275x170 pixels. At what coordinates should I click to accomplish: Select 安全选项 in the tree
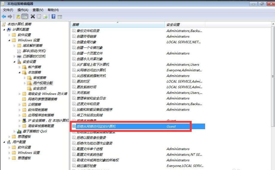click(39, 88)
